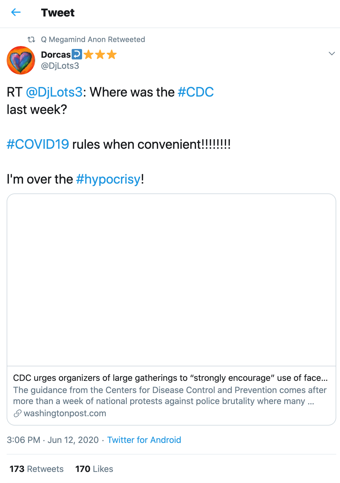
Task: Open the Q Megamind Anon Retweeted link
Action: tap(93, 39)
